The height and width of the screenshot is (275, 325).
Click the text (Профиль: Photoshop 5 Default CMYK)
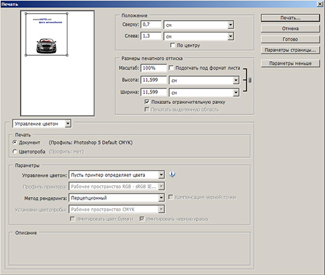pyautogui.click(x=91, y=142)
